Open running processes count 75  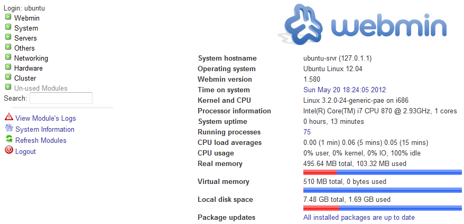pos(307,132)
